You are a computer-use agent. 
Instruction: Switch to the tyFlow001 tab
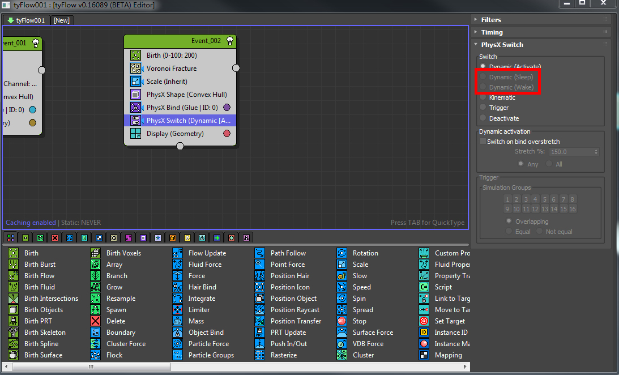coord(26,20)
